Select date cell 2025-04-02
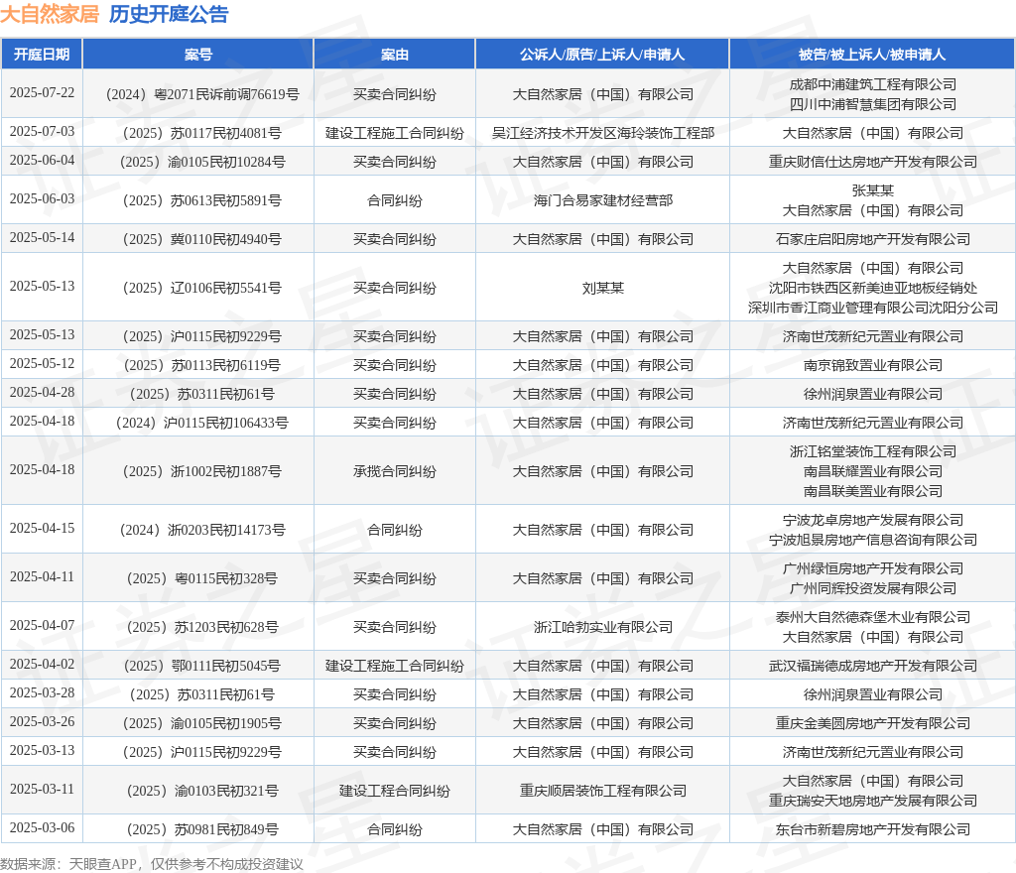Image resolution: width=1016 pixels, height=873 pixels. (42, 665)
